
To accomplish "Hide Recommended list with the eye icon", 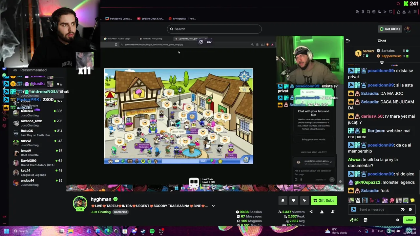I will coord(15,70).
